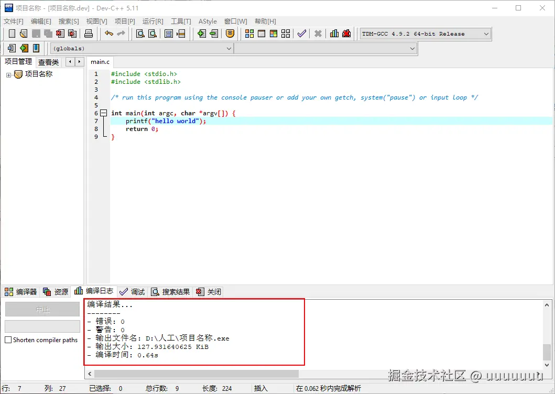This screenshot has width=555, height=394.
Task: Open the 编辑[E] menu
Action: (41, 21)
